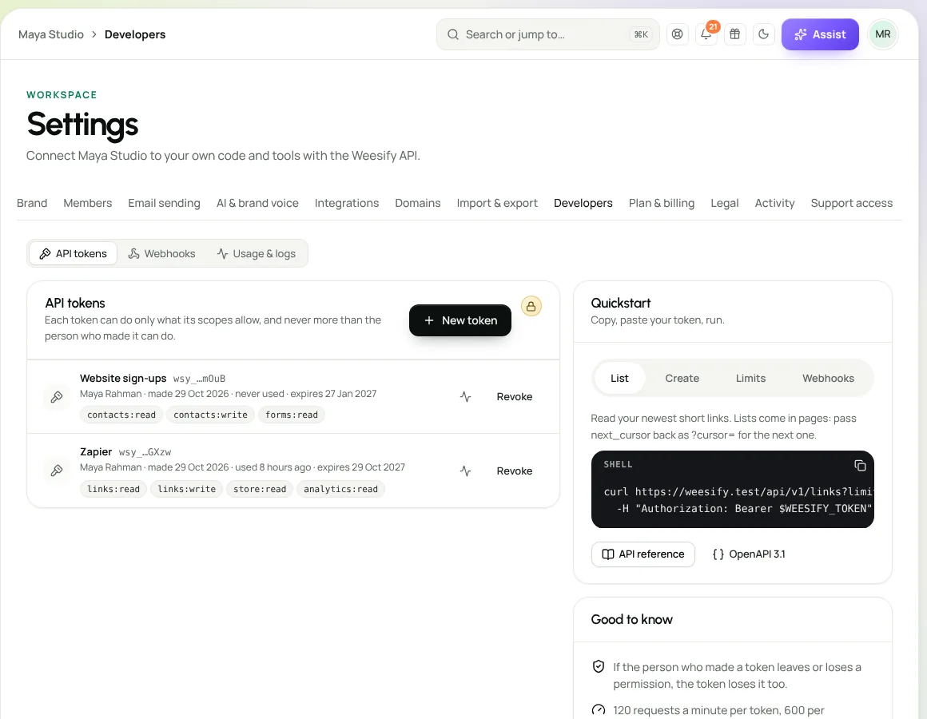The height and width of the screenshot is (719, 927).
Task: Select the Create quickstart tab
Action: tap(682, 378)
